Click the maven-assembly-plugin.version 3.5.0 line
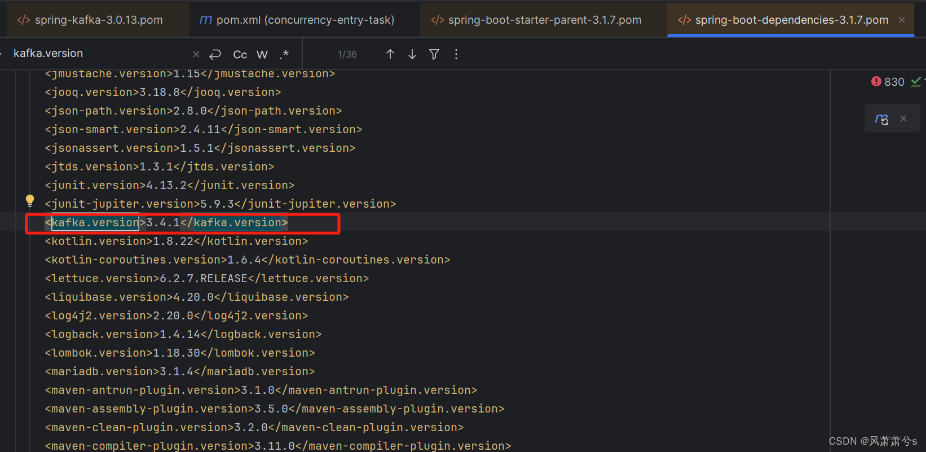The height and width of the screenshot is (452, 926). click(275, 409)
